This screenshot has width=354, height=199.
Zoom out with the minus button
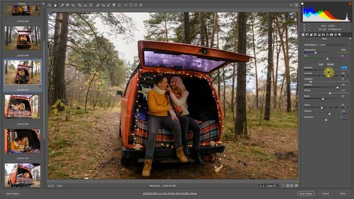point(49,186)
